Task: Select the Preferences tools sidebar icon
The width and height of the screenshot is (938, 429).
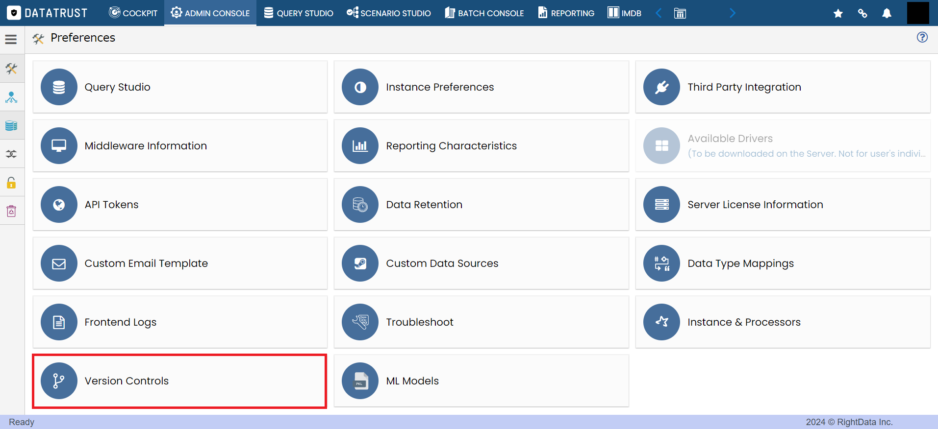Action: (x=11, y=69)
